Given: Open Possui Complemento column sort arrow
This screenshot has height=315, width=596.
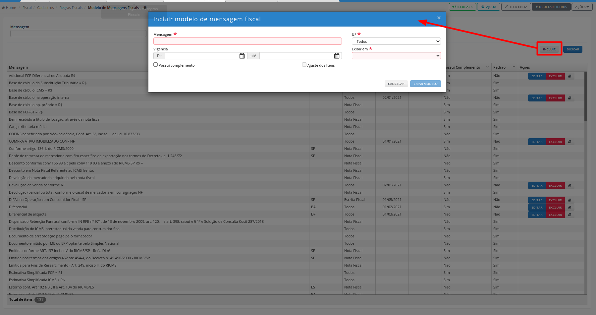Looking at the screenshot, I should (487, 67).
